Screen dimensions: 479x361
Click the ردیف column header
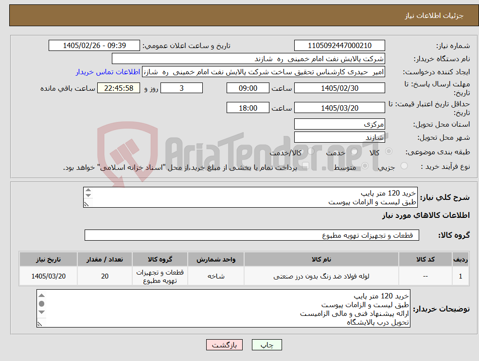(x=461, y=259)
